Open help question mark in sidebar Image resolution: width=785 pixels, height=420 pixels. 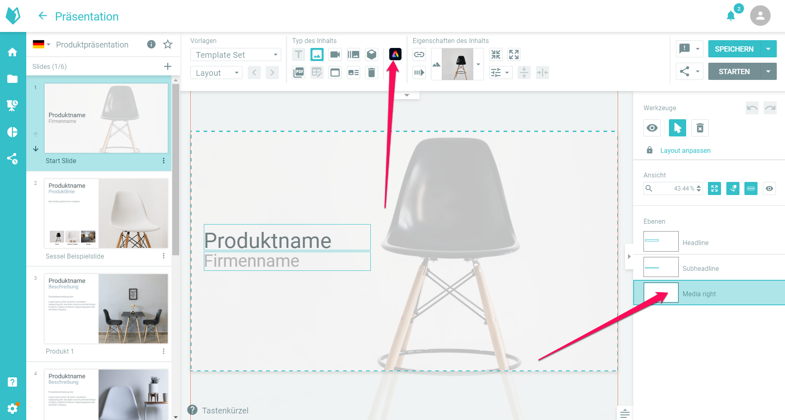13,382
